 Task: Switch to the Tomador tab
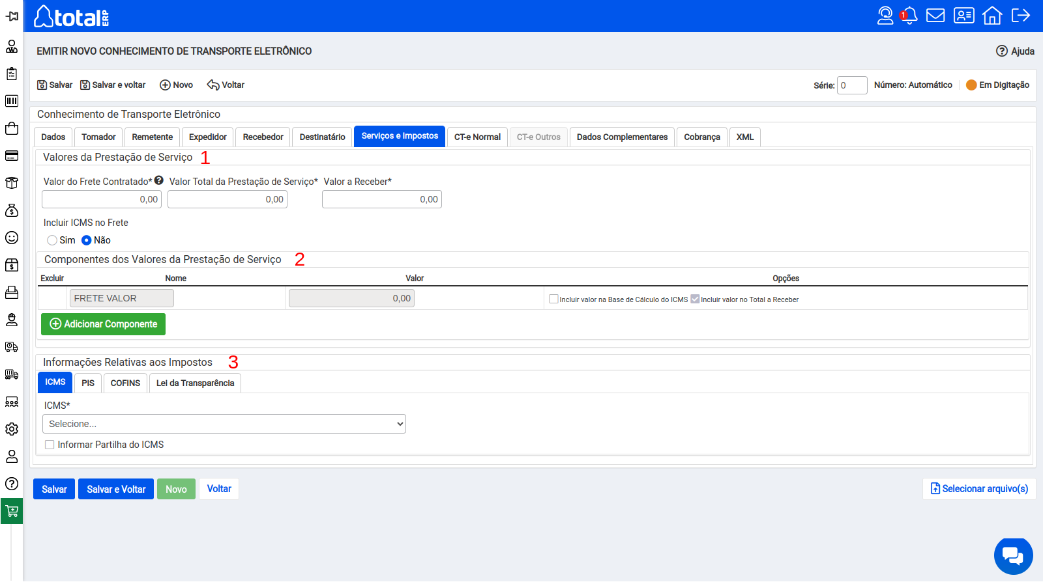tap(98, 137)
